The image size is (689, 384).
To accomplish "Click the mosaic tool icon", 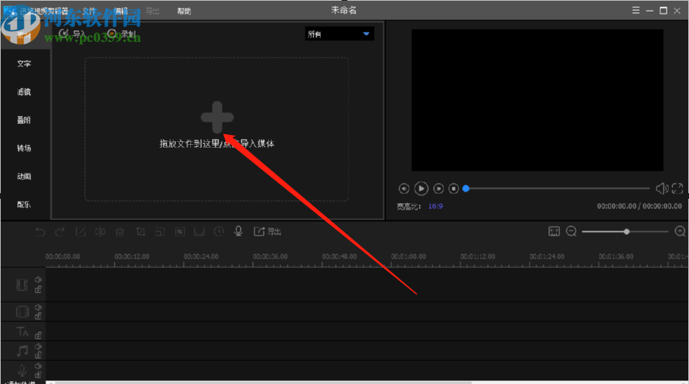I will pyautogui.click(x=180, y=231).
